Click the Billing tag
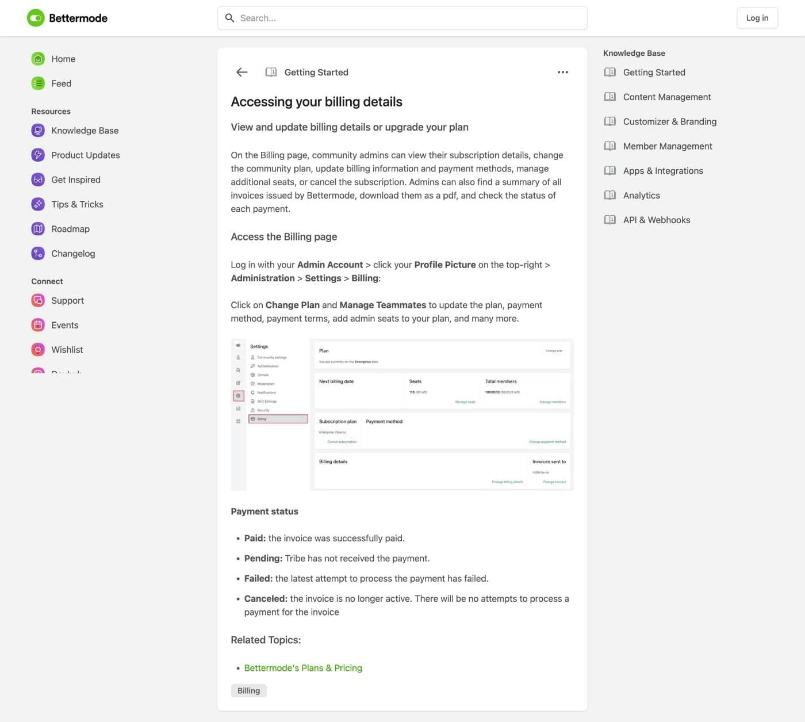Viewport: 805px width, 722px height. 249,691
